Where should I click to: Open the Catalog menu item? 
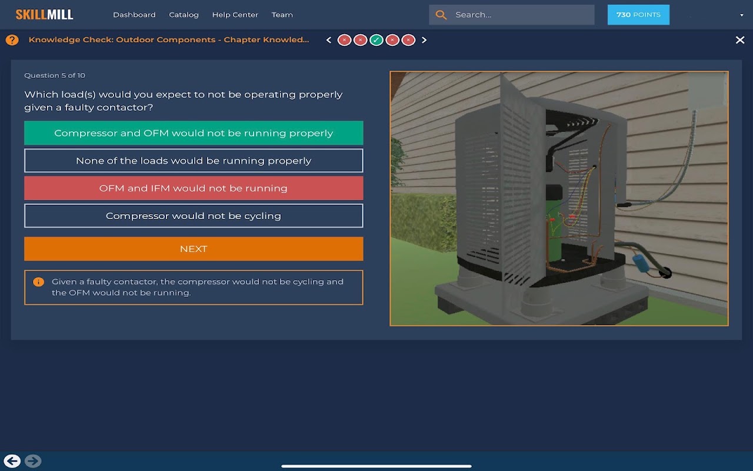tap(184, 15)
